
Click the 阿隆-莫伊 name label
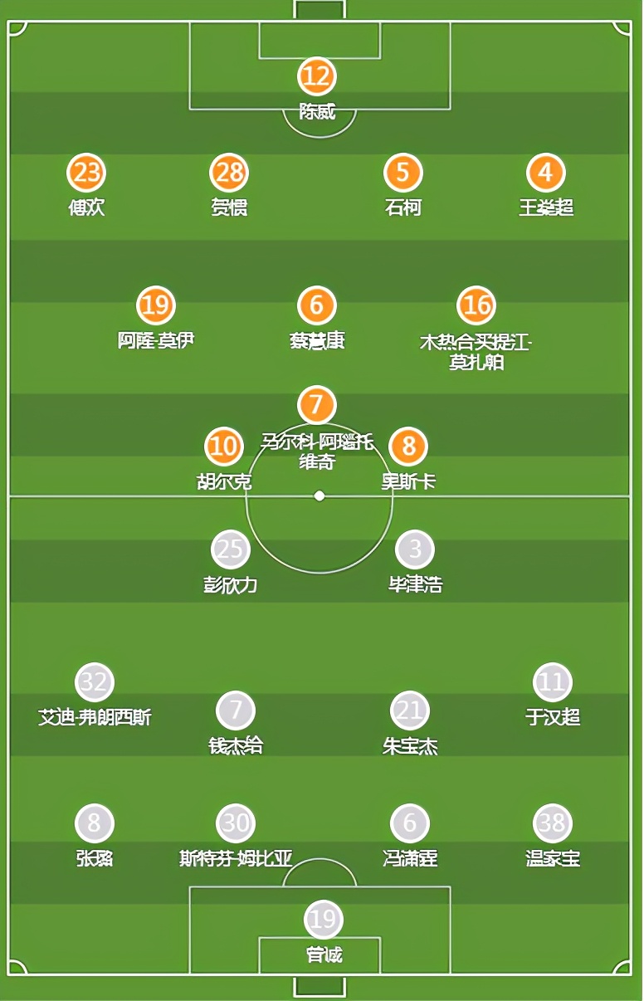click(156, 340)
